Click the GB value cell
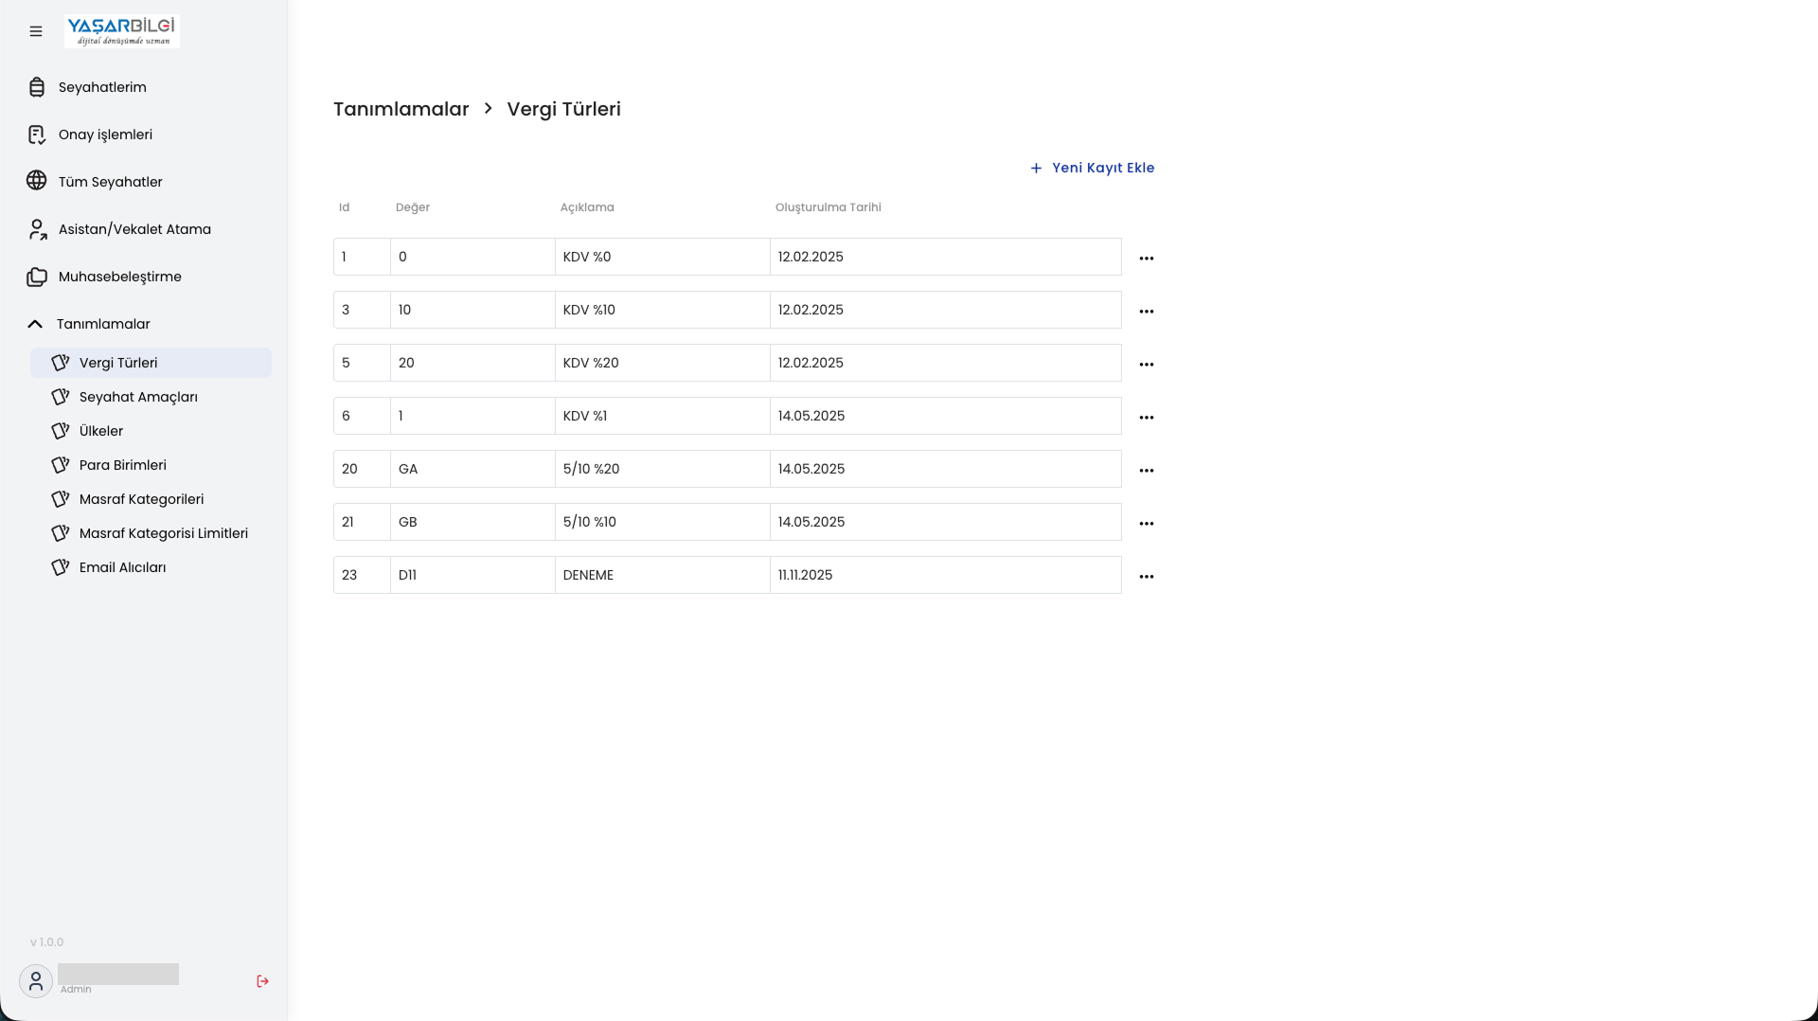Viewport: 1818px width, 1021px height. tap(472, 522)
